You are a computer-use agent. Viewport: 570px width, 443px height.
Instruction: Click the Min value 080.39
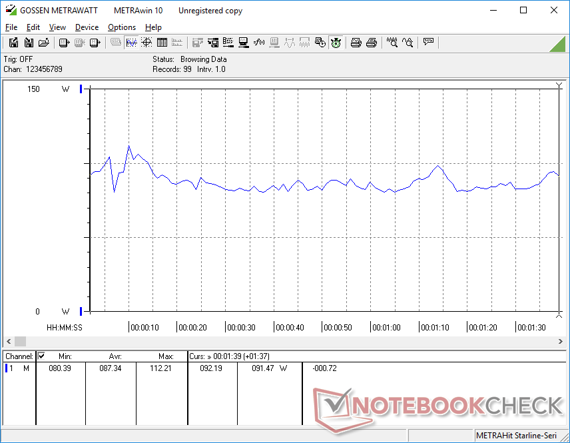point(60,368)
